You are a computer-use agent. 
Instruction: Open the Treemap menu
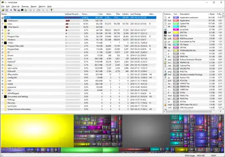25,6
